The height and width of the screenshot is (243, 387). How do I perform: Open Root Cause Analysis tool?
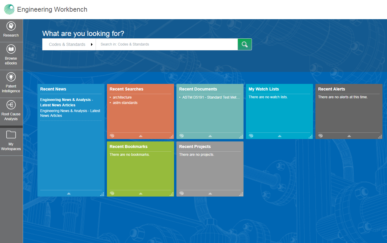click(11, 111)
